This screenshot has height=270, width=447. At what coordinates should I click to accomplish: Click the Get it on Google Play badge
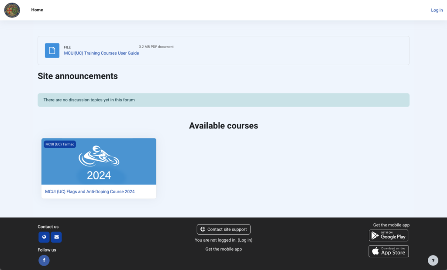[388, 235]
